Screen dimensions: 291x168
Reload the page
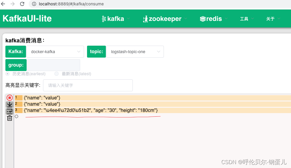tap(22, 4)
